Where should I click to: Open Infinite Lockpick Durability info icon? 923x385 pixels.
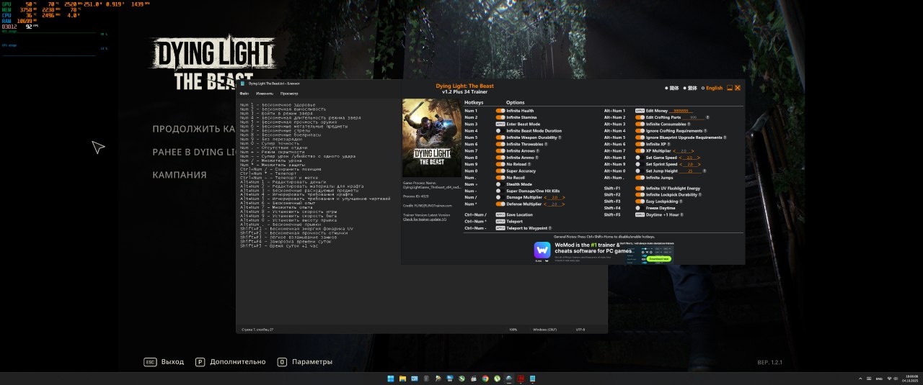[700, 195]
